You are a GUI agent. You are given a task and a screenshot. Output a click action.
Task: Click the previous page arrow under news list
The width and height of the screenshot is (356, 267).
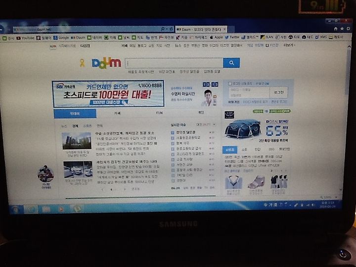[x=103, y=189]
